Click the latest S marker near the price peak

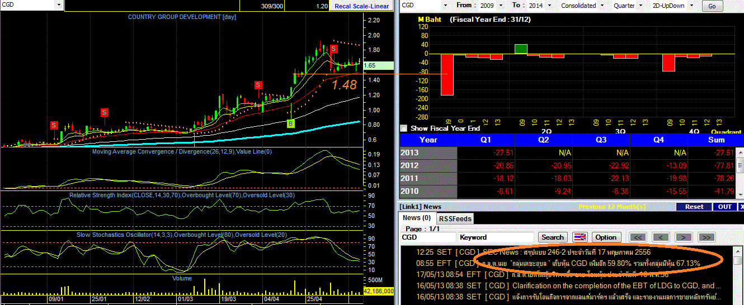click(x=333, y=49)
